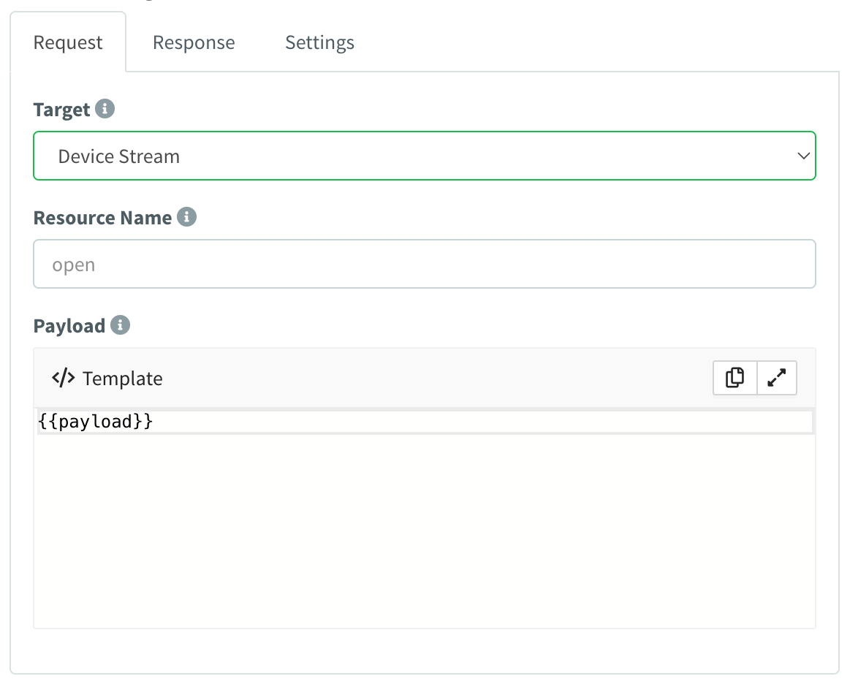Click the Payload field label
The width and height of the screenshot is (858, 687).
pyautogui.click(x=69, y=326)
